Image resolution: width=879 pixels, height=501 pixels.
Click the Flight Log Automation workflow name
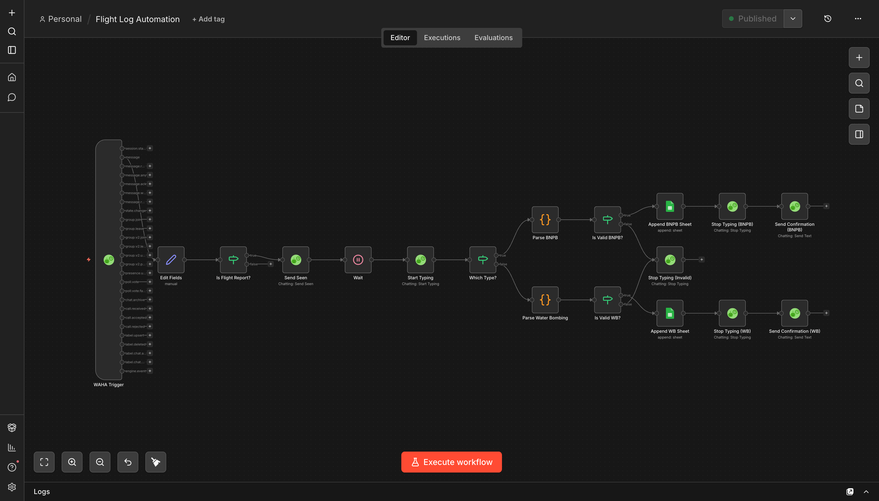137,19
